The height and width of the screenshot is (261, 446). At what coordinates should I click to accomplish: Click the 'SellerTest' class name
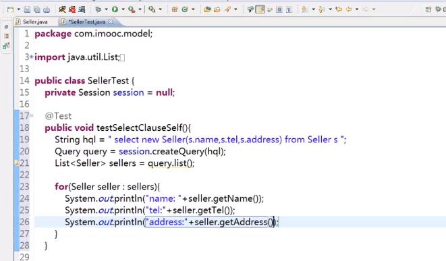(108, 80)
